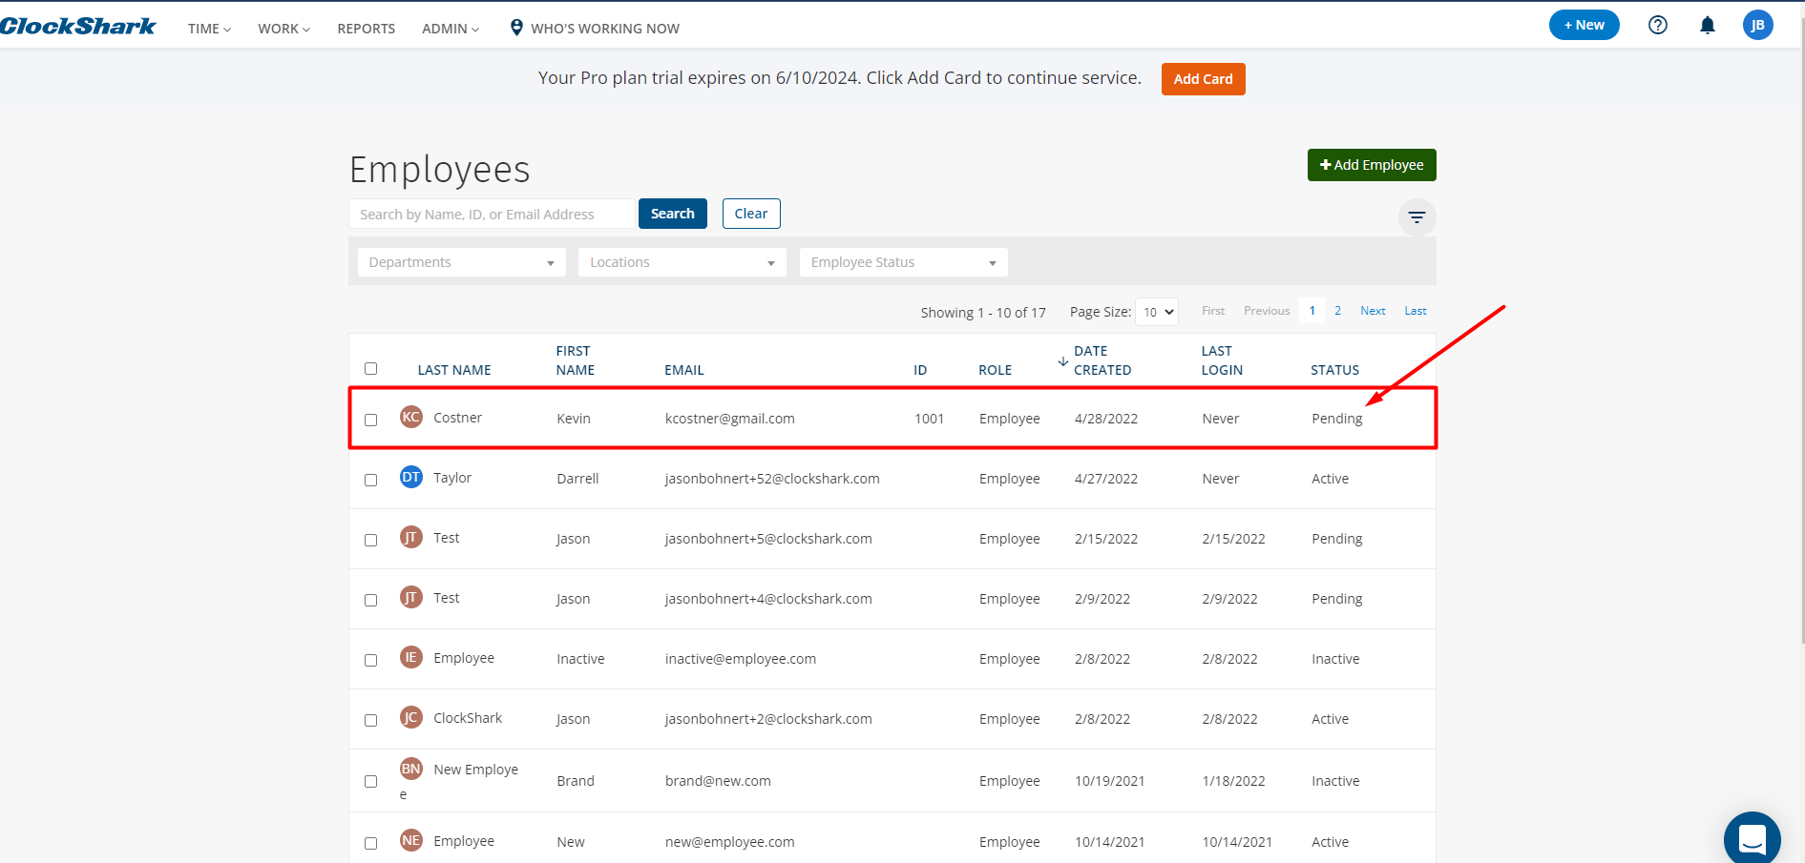The image size is (1805, 863).
Task: Check the box for inactive@employee.com row
Action: coord(371,660)
